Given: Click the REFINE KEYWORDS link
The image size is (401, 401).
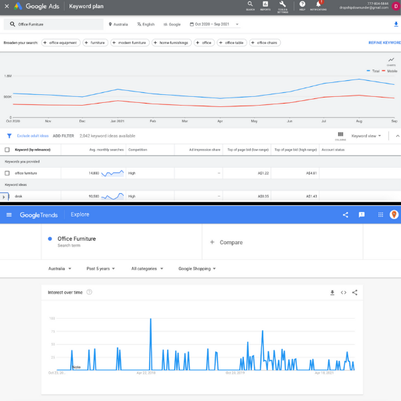Looking at the screenshot, I should (x=384, y=43).
